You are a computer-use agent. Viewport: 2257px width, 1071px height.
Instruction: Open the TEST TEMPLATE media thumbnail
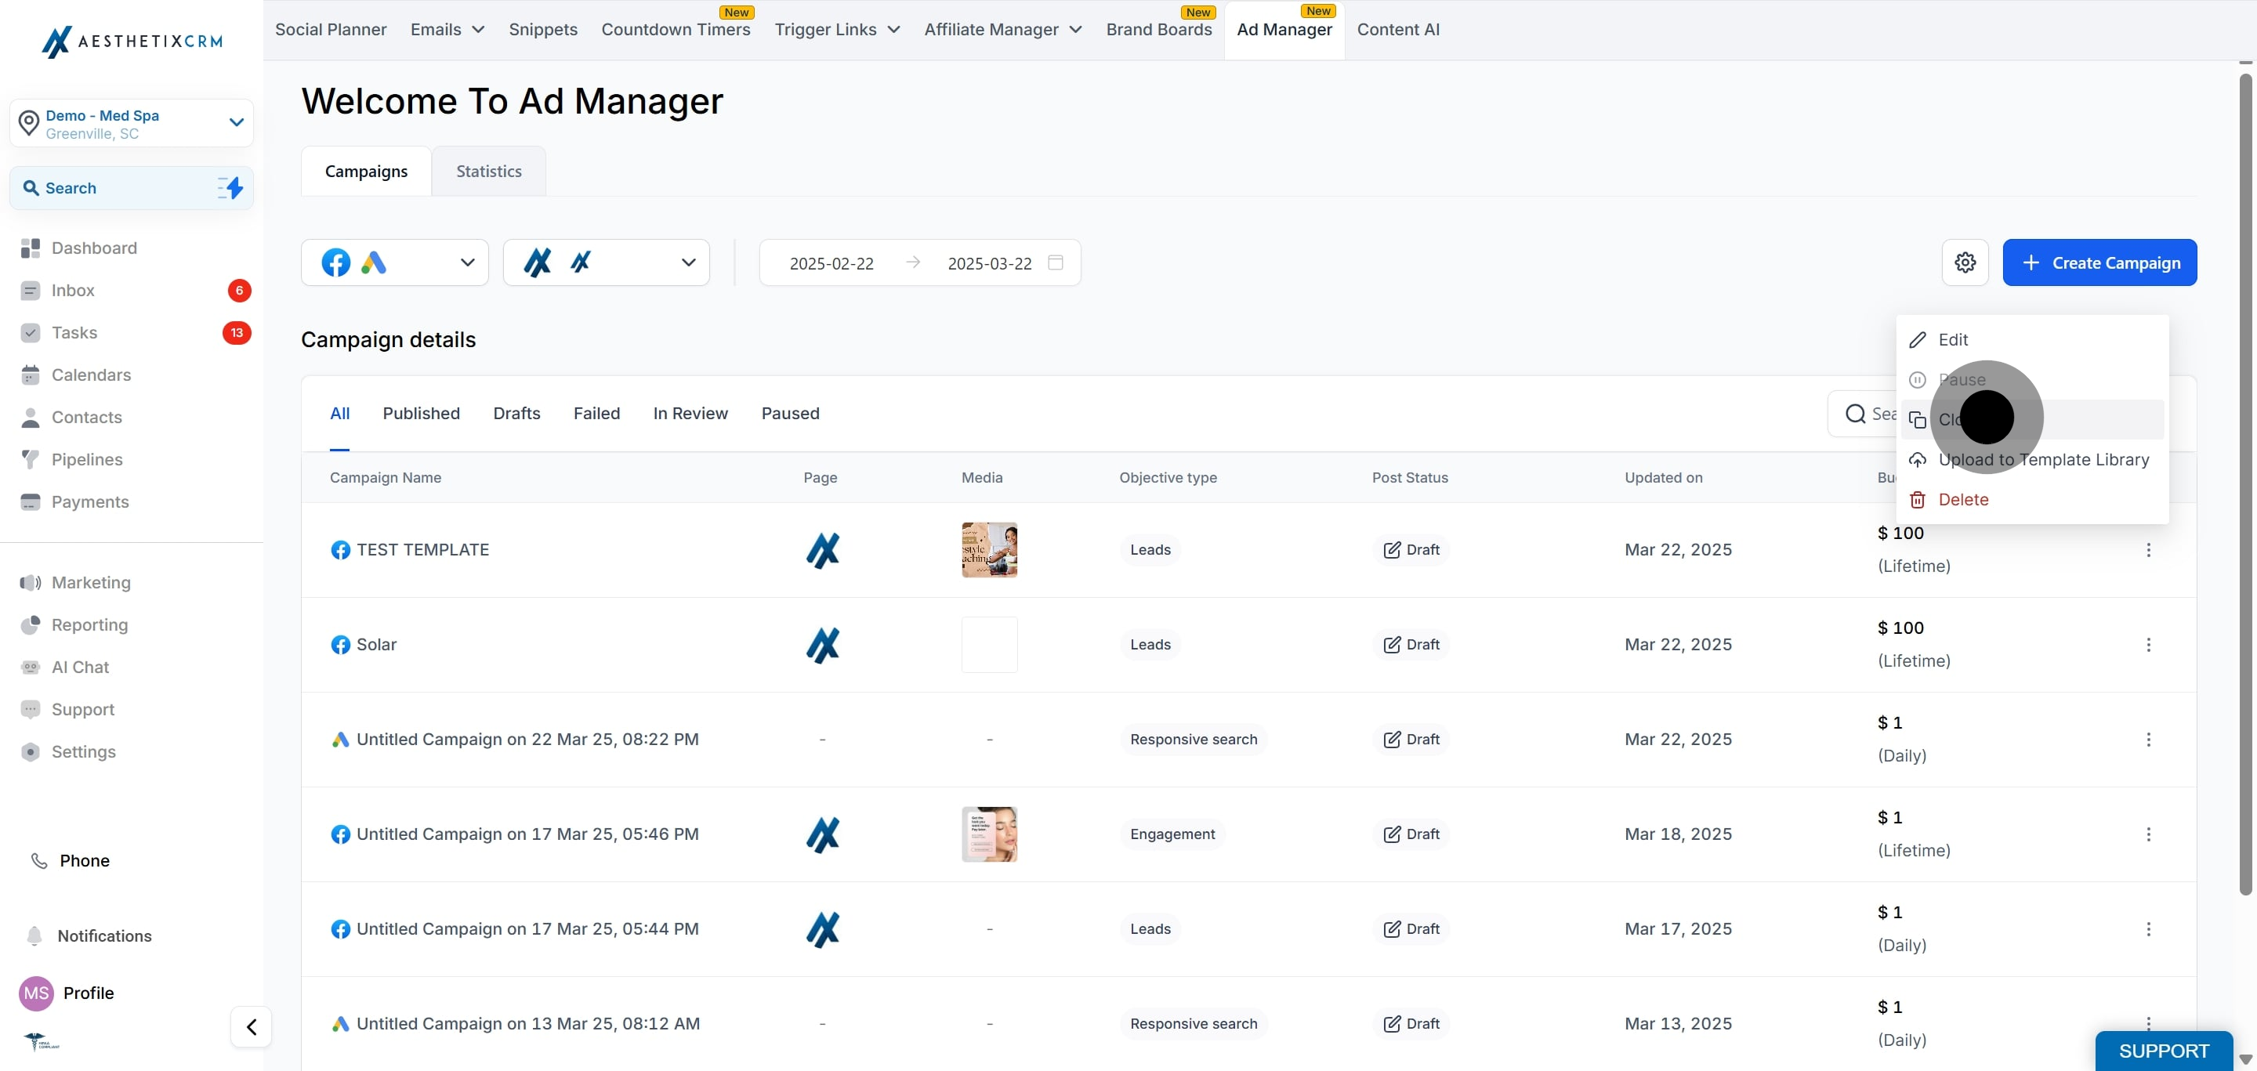tap(989, 550)
